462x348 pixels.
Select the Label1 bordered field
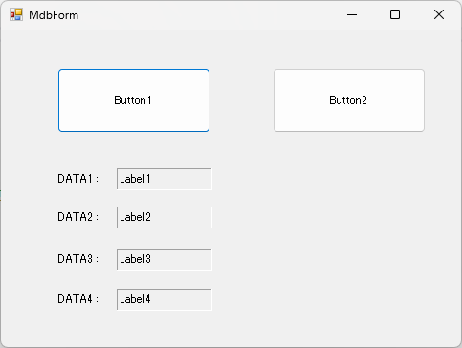[165, 179]
